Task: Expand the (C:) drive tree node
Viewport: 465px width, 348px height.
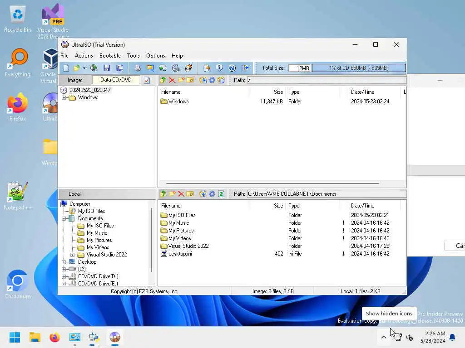Action: 64,269
